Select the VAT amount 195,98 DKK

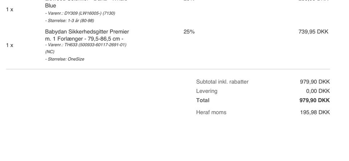pos(315,112)
